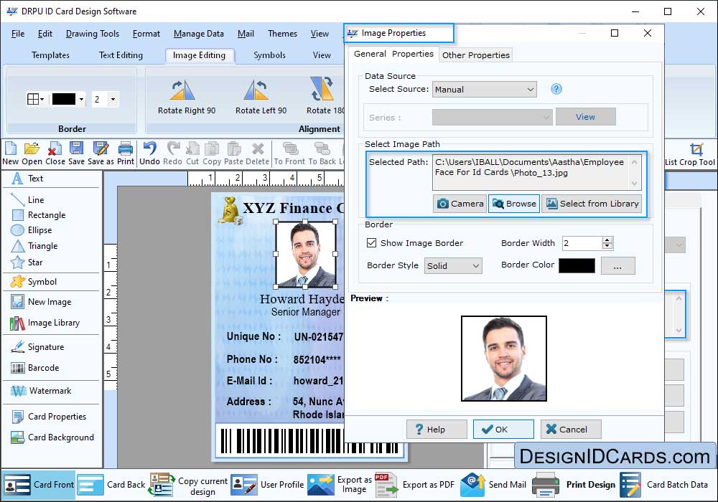Click the Export as PDF icon
Image resolution: width=718 pixels, height=502 pixels.
(x=386, y=484)
